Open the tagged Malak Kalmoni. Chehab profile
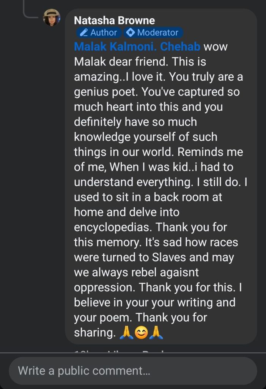 point(137,47)
